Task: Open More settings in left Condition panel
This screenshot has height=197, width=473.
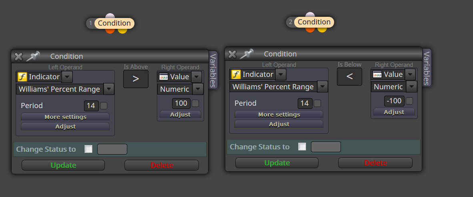Action: (65, 117)
